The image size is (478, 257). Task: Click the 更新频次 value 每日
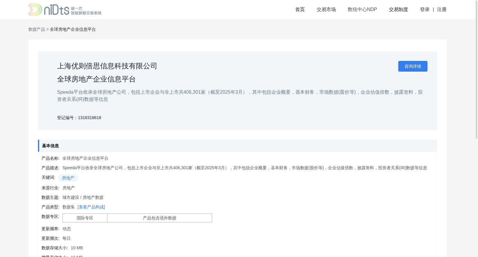67,238
